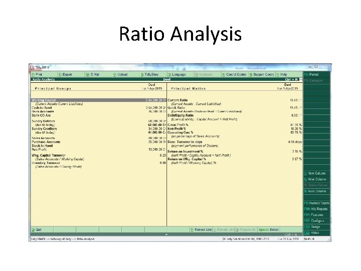Click D: Delete Column

pos(316,185)
